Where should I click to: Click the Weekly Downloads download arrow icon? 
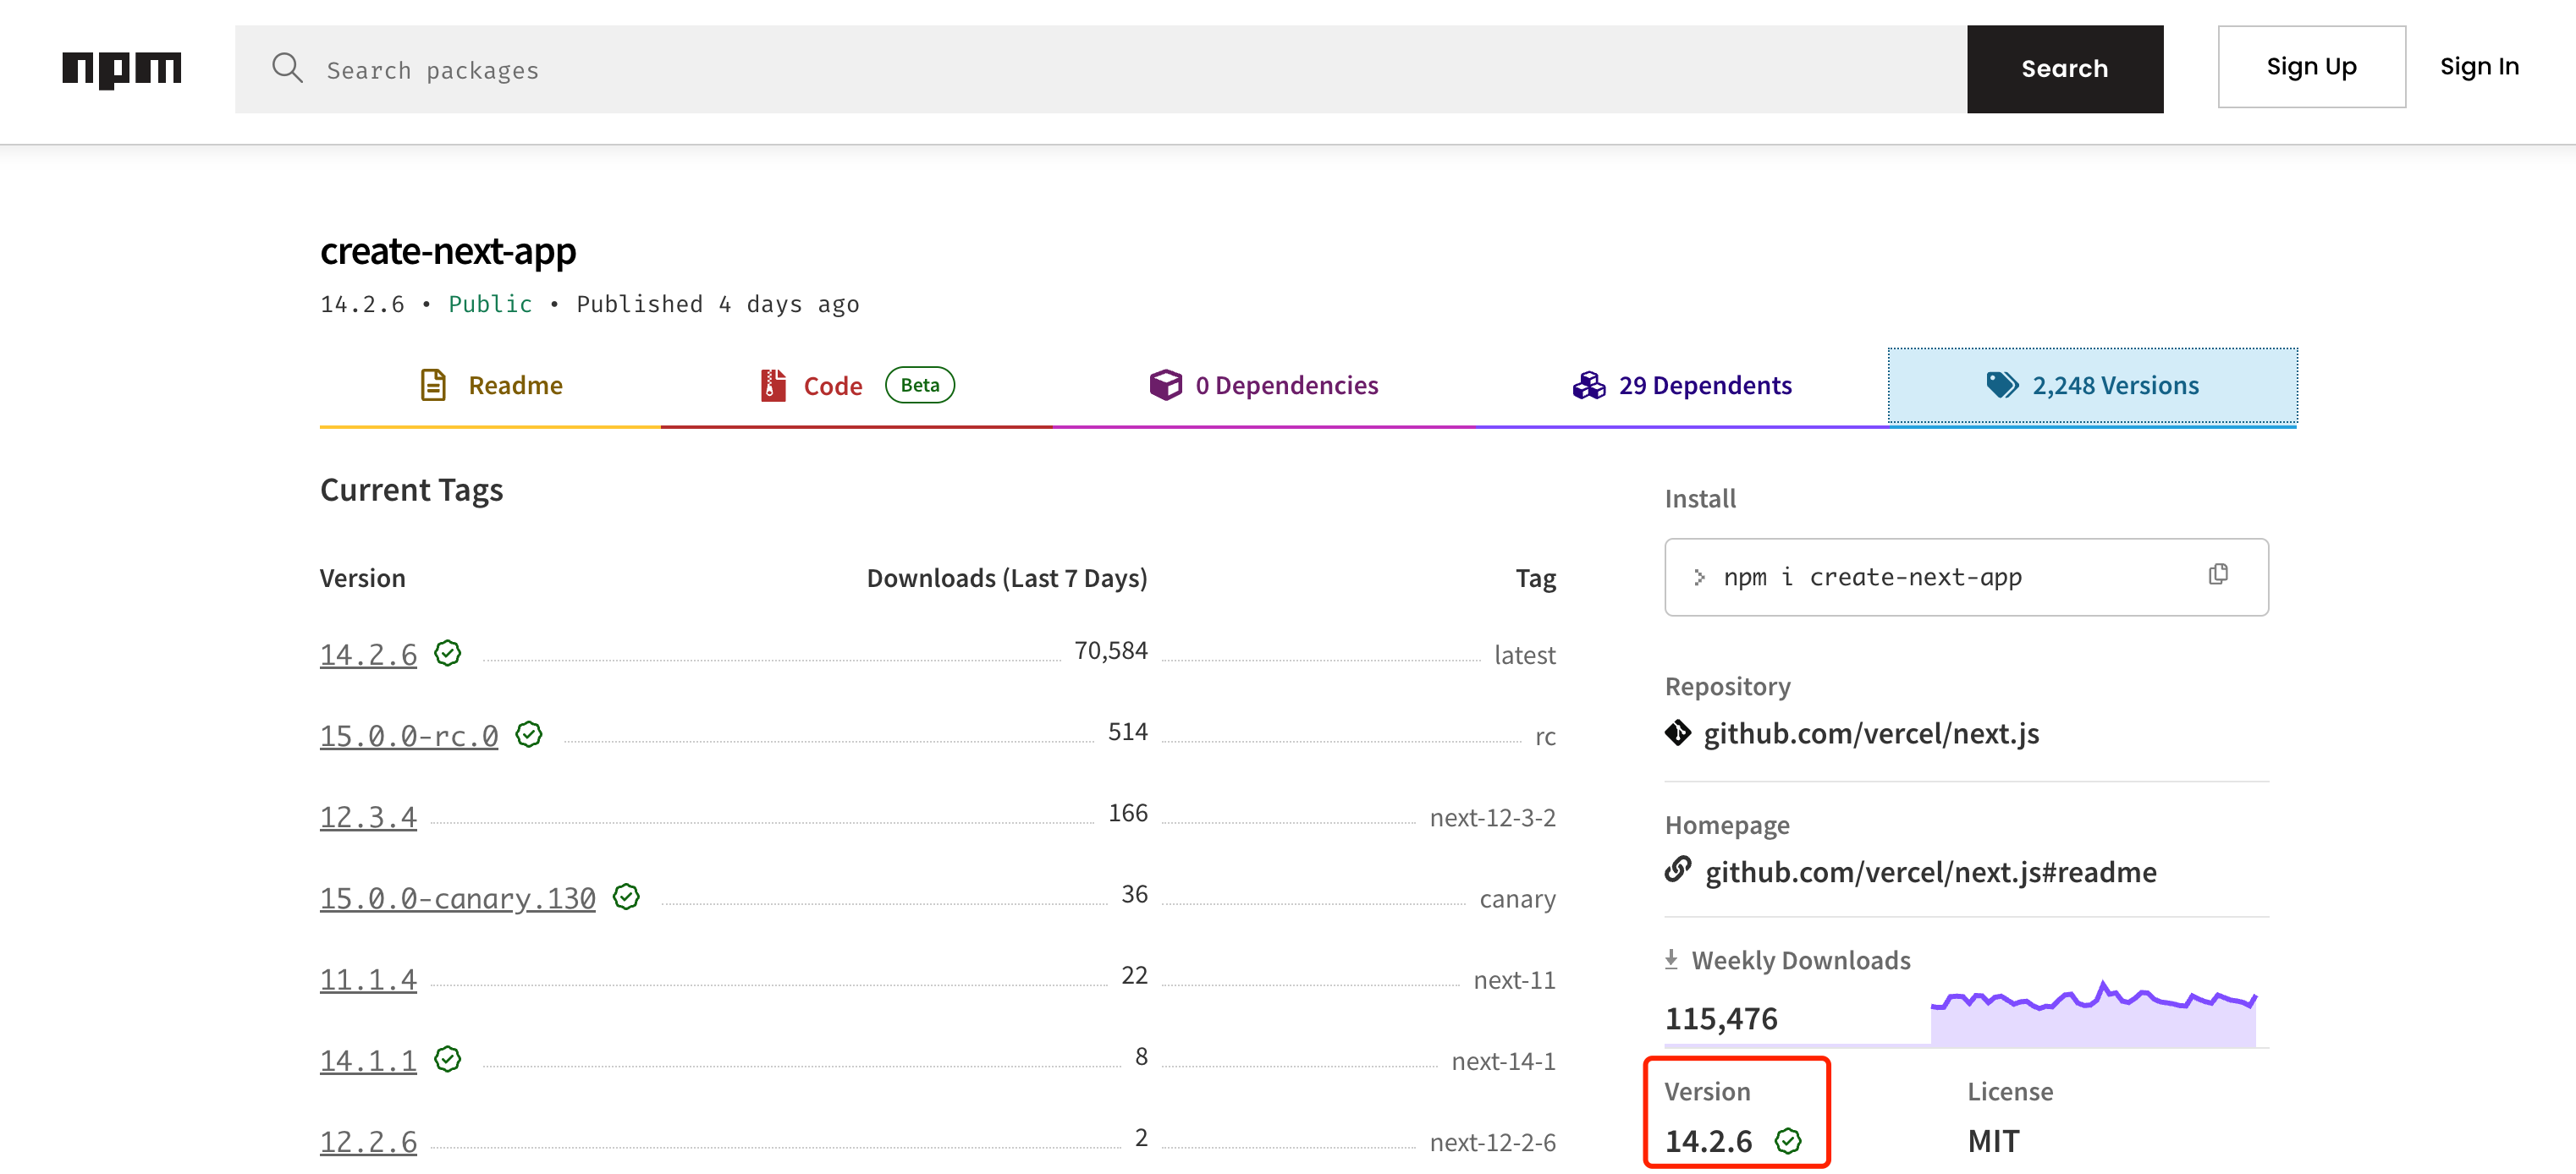(1671, 960)
